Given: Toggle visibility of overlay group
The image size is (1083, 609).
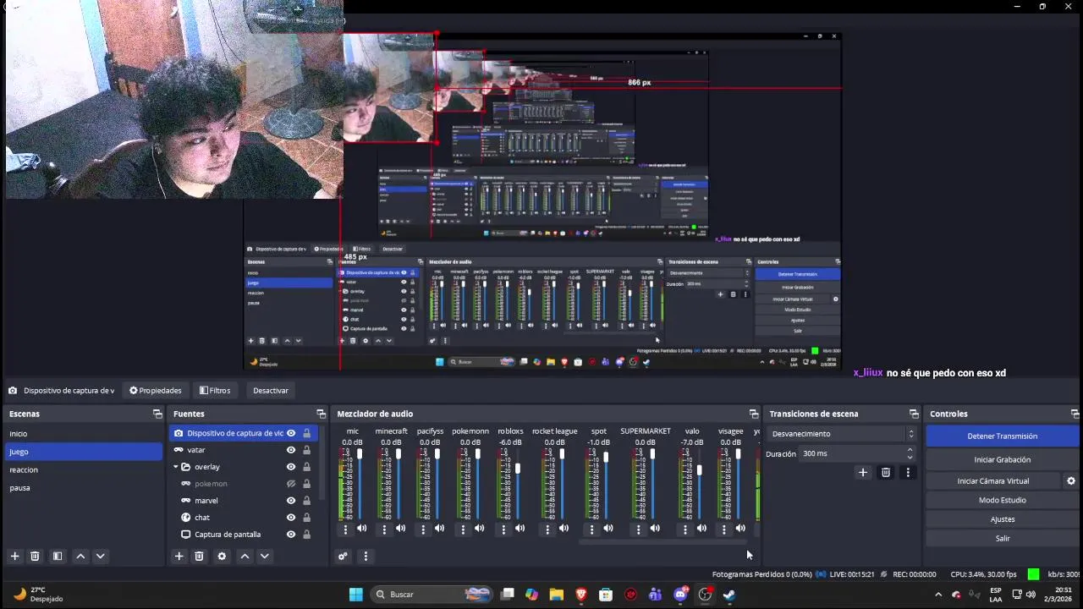Looking at the screenshot, I should click(291, 467).
